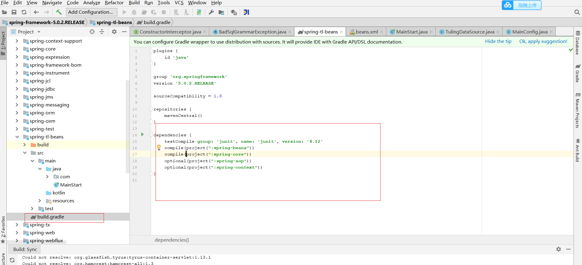Image resolution: width=582 pixels, height=265 pixels.
Task: Collapse all nodes in Project panel
Action: pos(102,32)
